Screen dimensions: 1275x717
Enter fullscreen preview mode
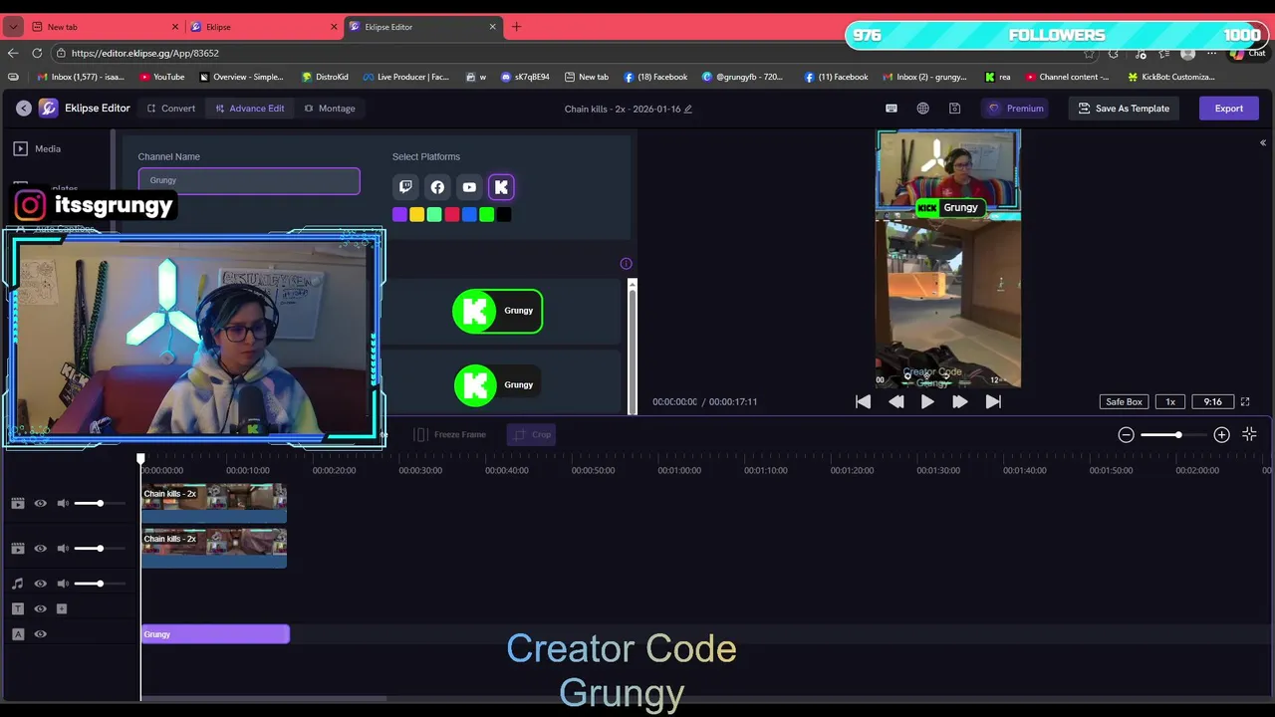pos(1245,401)
